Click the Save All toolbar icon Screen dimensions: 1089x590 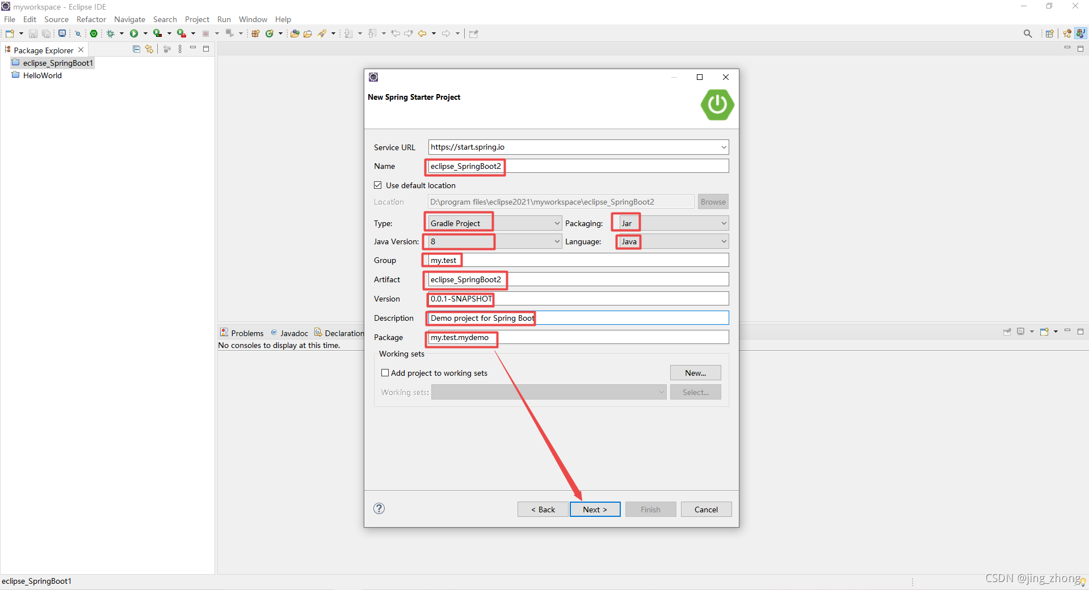point(46,33)
